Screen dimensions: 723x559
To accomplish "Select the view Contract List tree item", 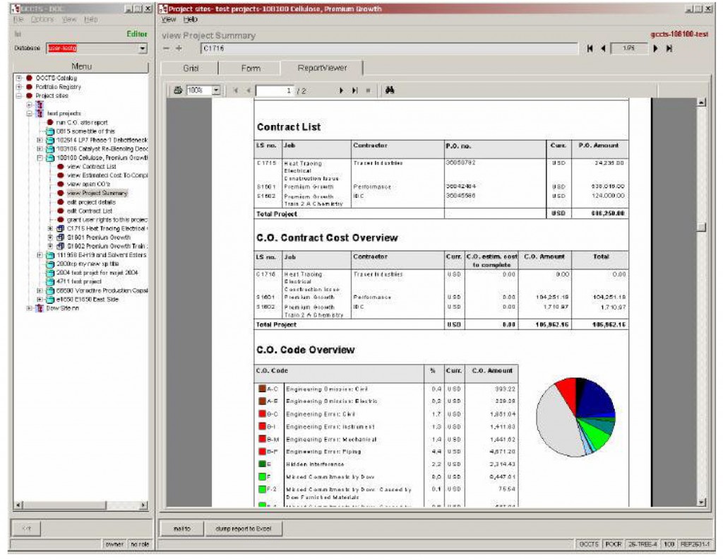I will pyautogui.click(x=92, y=167).
